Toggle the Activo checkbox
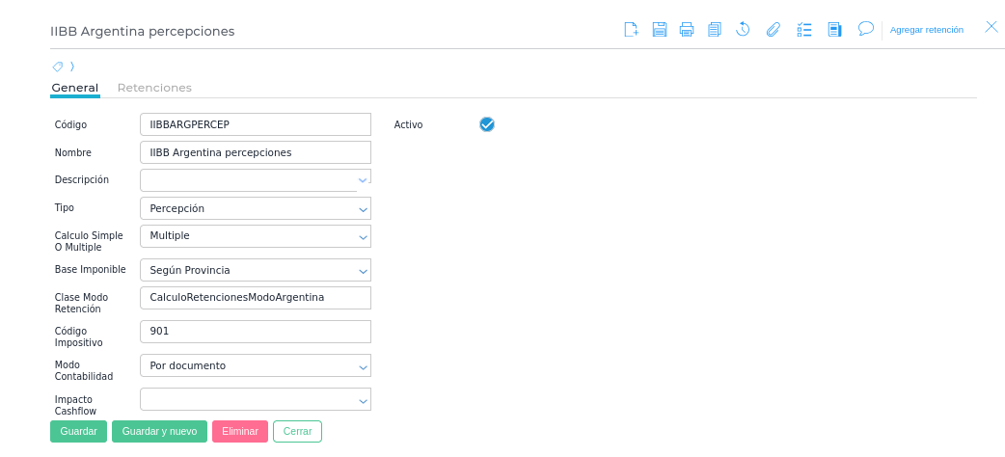The width and height of the screenshot is (1005, 457). tap(487, 124)
